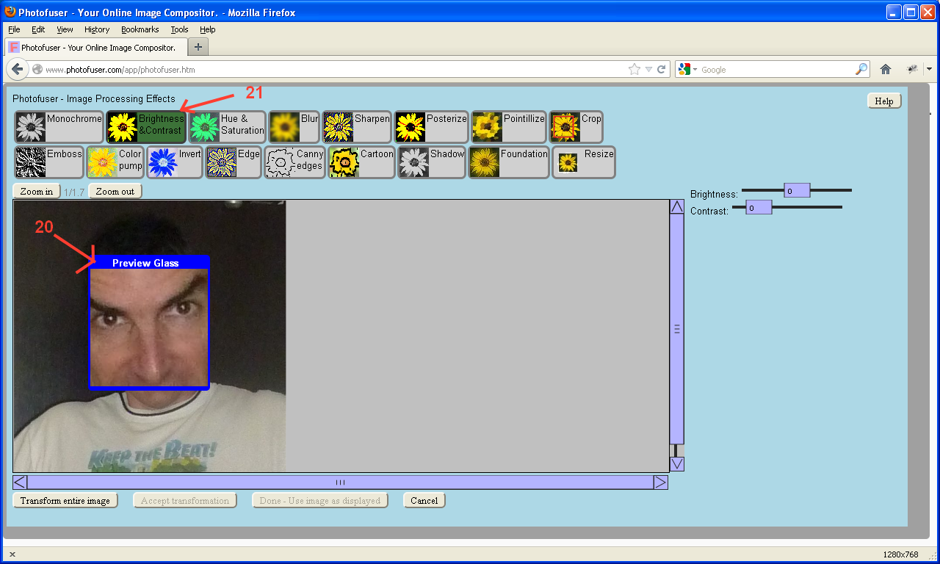Click the horizontal scrollbar thumb

coord(341,482)
